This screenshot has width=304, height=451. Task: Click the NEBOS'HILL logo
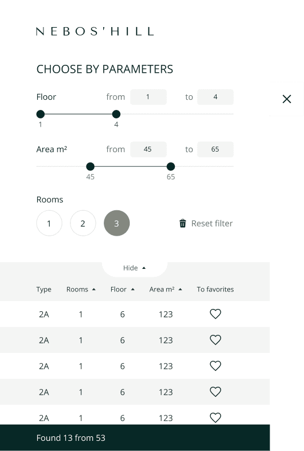[95, 32]
